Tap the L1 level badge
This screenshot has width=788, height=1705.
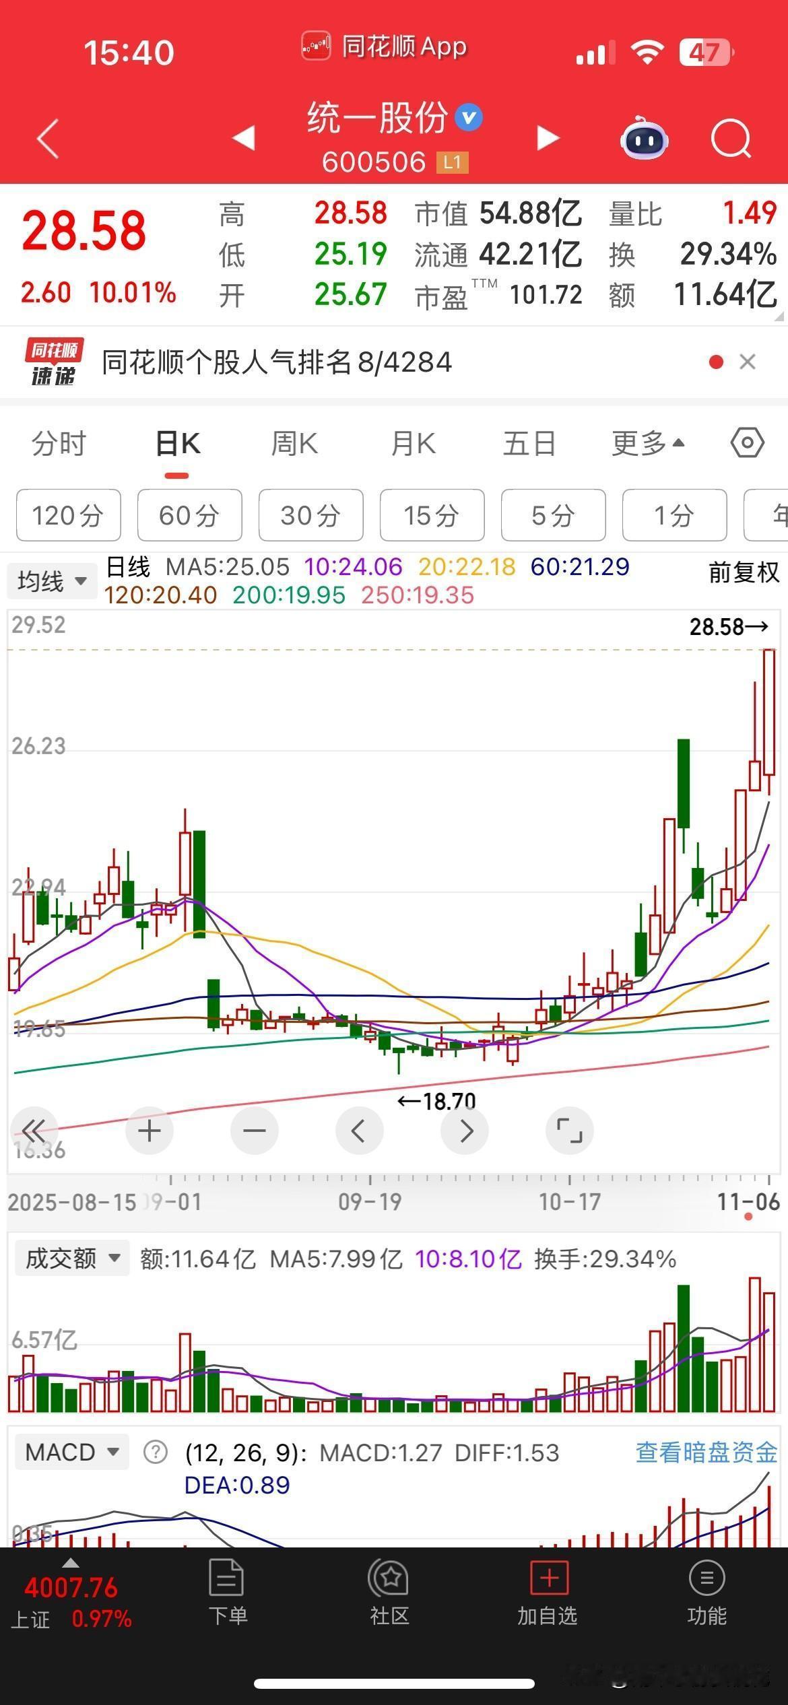(452, 162)
